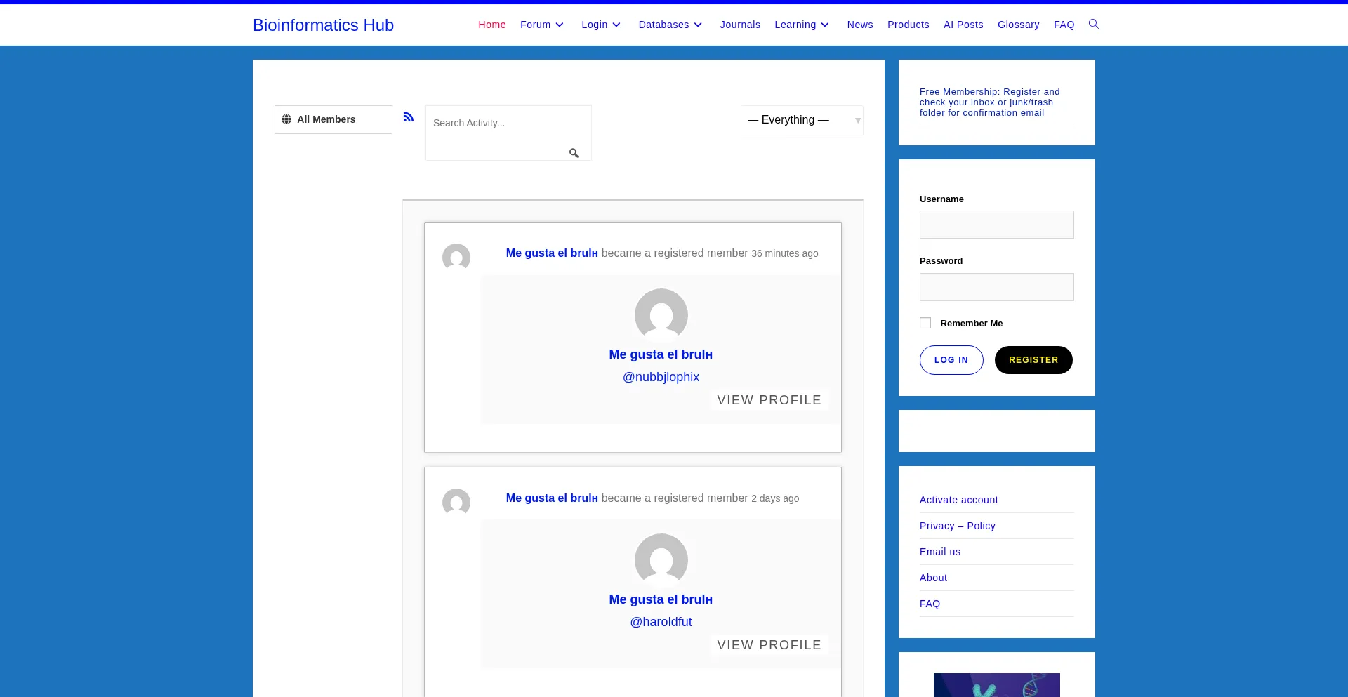The width and height of the screenshot is (1348, 697).
Task: Click member name heading above @nubbjlophix
Action: tap(661, 354)
